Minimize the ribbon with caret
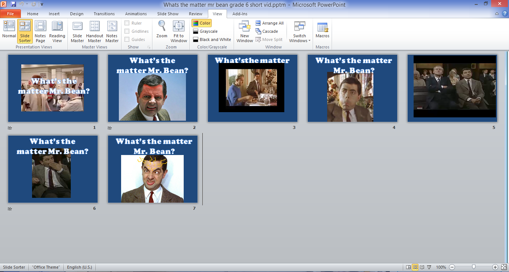Screen dimensions: 509x272 point(497,14)
